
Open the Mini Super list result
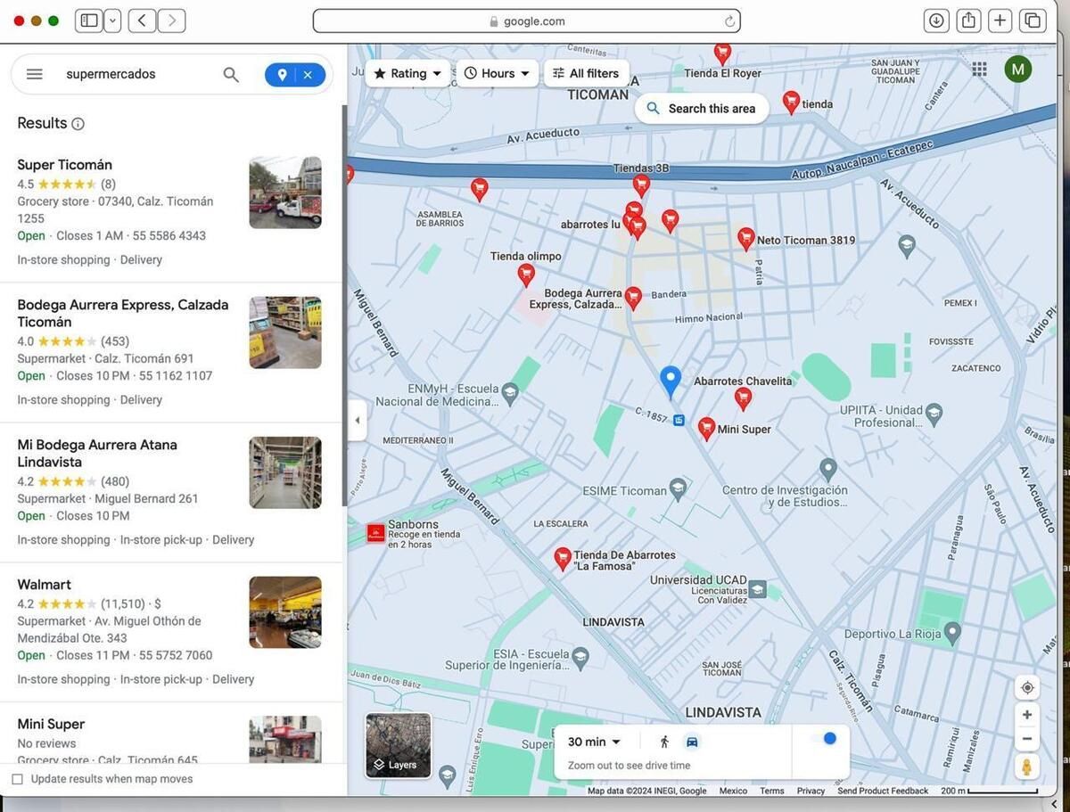(171, 734)
